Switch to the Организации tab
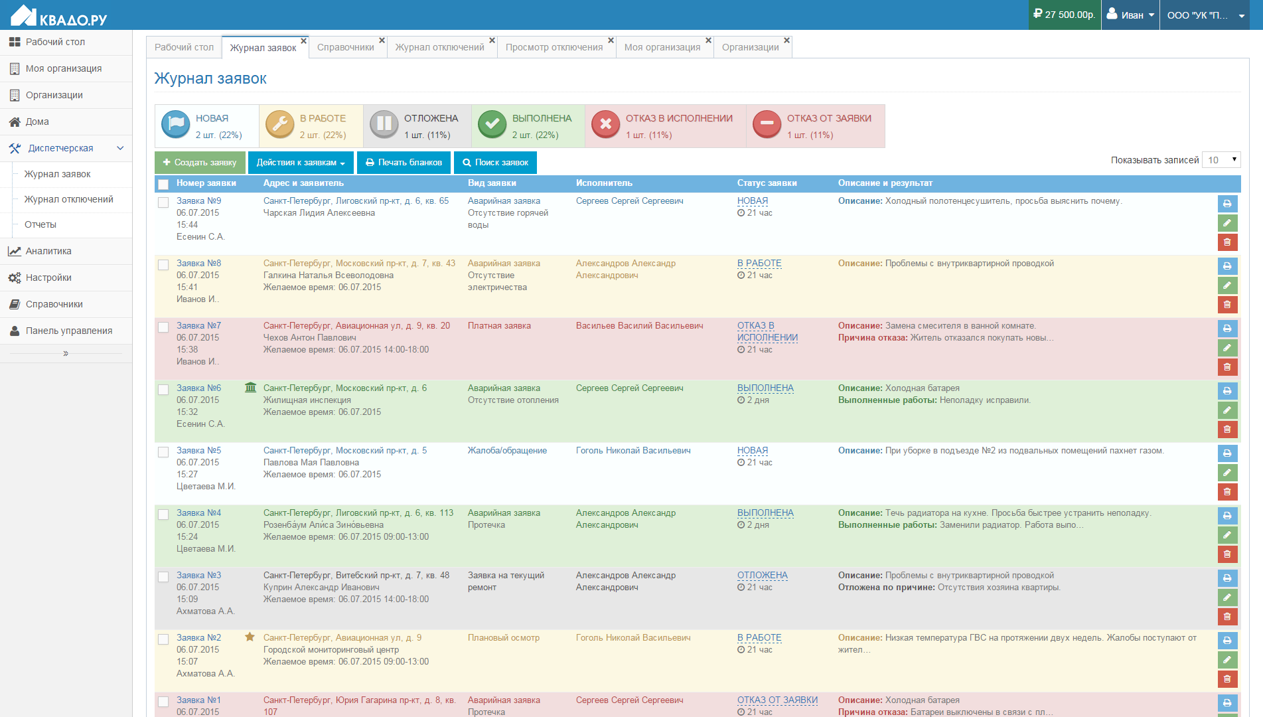Image resolution: width=1263 pixels, height=717 pixels. click(751, 47)
